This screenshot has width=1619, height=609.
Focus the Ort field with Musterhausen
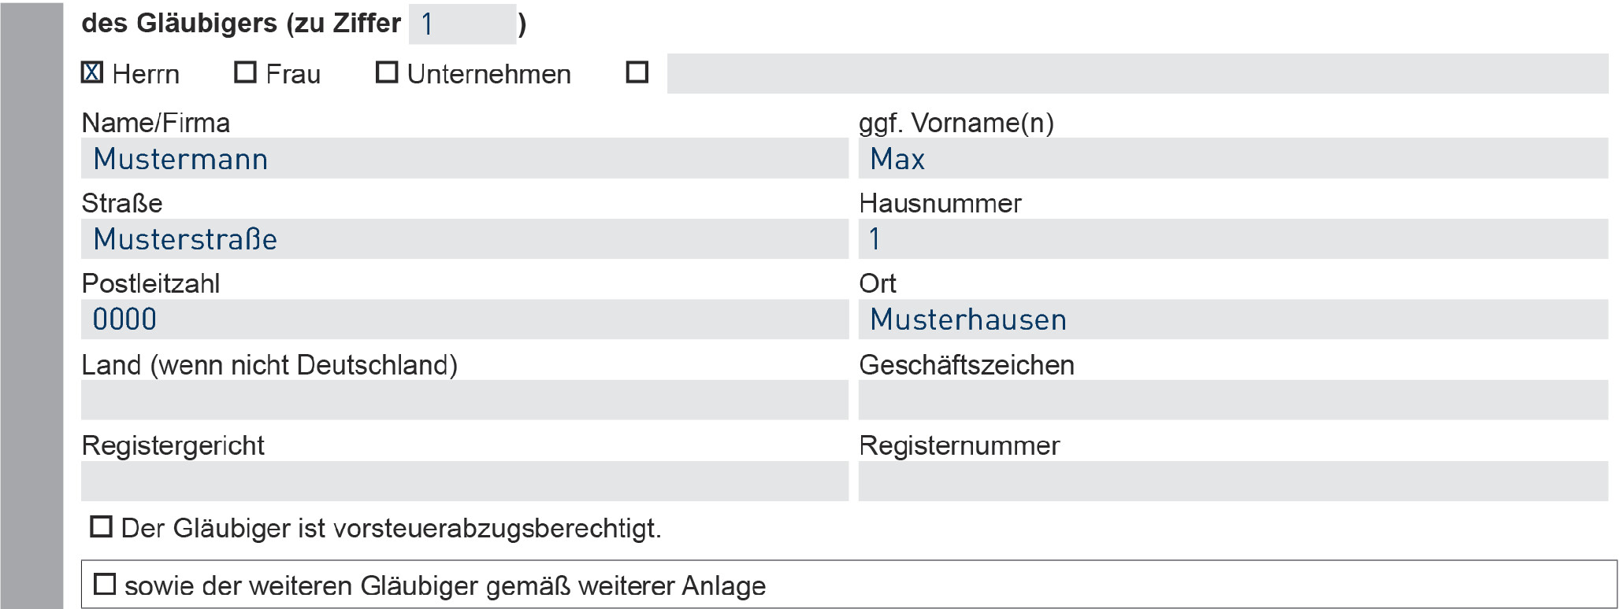point(1232,319)
